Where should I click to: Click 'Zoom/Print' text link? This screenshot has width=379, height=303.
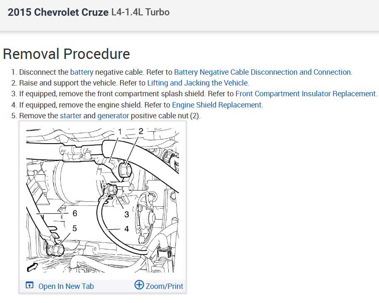tap(165, 286)
